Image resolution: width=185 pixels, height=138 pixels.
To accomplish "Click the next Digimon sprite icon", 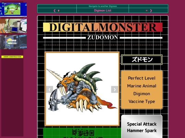I will pos(147,11).
